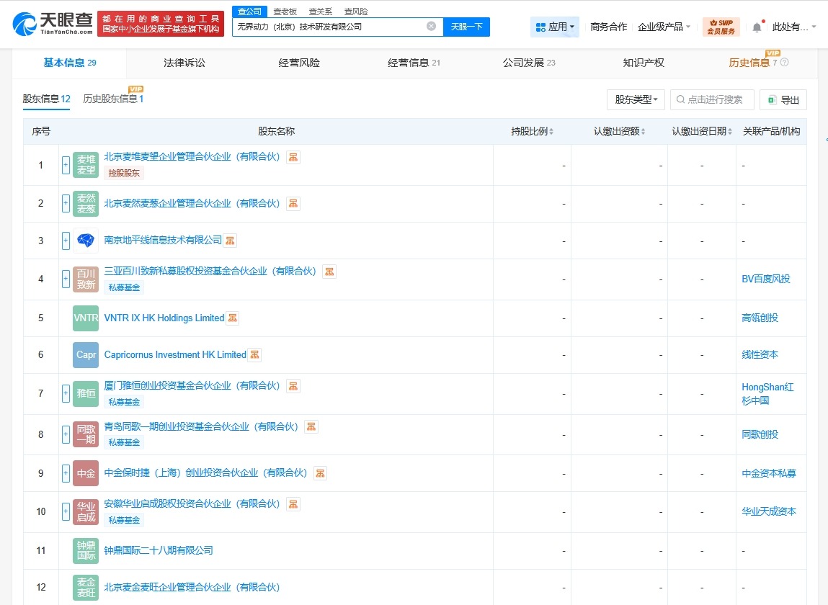Select 查老板 in the top menu
This screenshot has width=828, height=605.
pos(284,11)
